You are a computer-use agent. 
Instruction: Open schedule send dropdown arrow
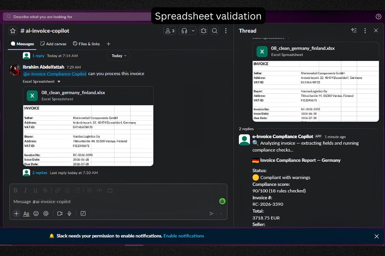click(x=221, y=214)
